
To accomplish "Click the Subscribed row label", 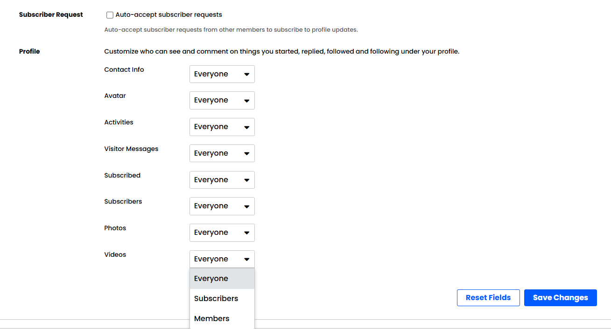I will (x=122, y=176).
